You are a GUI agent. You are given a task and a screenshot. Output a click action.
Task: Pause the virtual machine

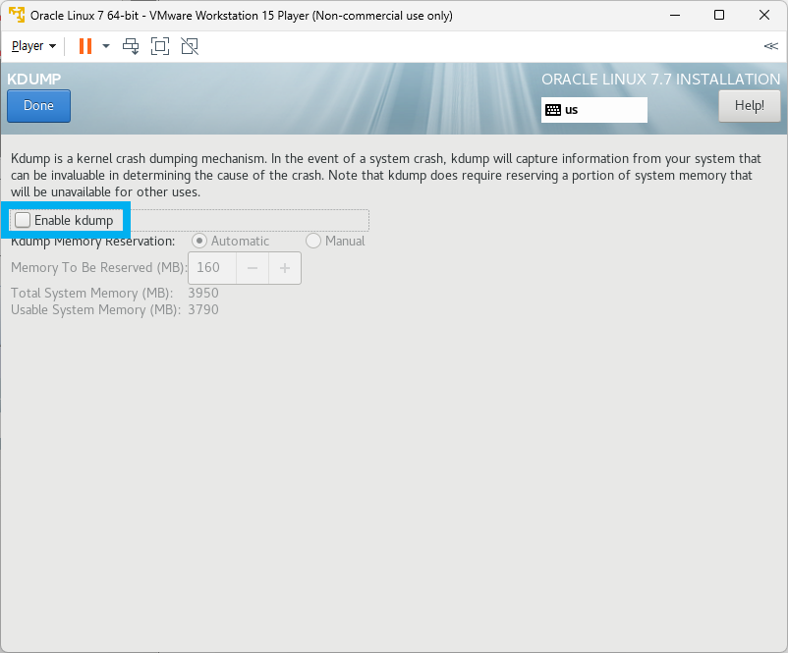pos(85,46)
